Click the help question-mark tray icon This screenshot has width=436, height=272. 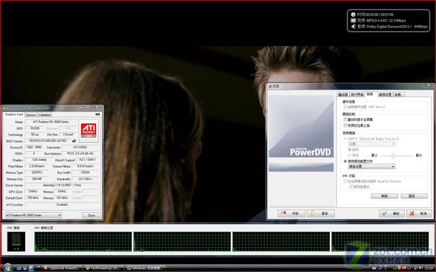pyautogui.click(x=380, y=268)
